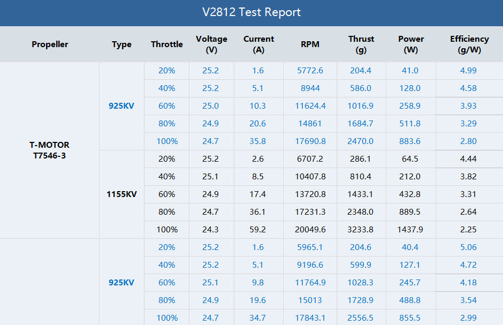
Task: Click the first 925KV type label
Action: [121, 106]
